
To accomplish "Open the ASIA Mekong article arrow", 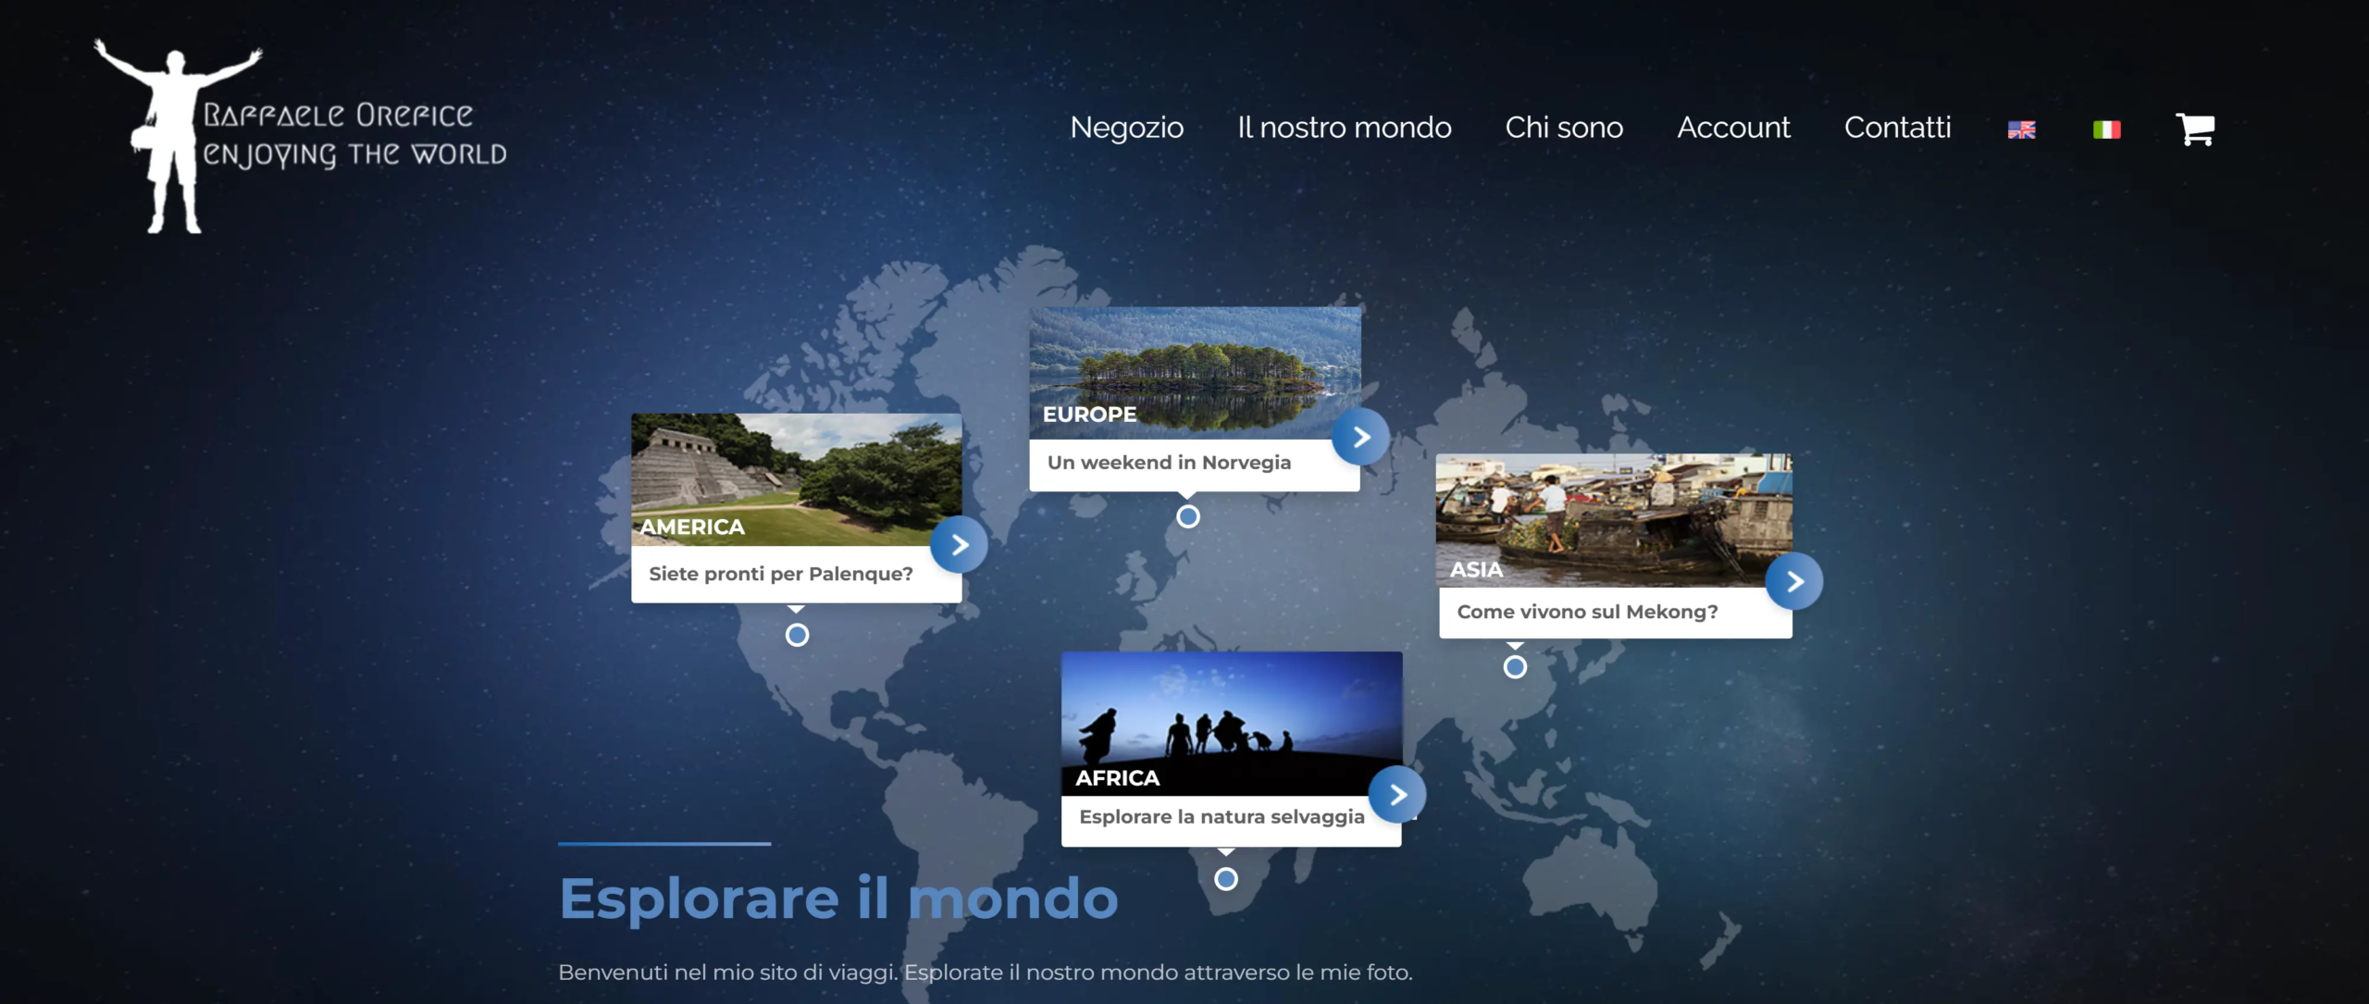I will pos(1793,581).
